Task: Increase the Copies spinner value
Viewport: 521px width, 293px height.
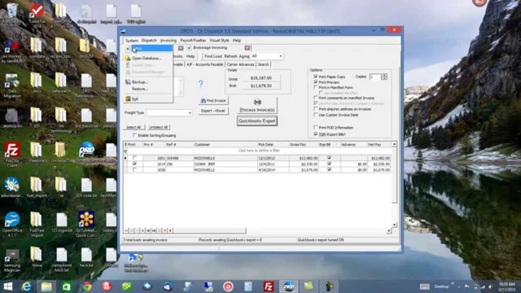Action: tap(384, 75)
